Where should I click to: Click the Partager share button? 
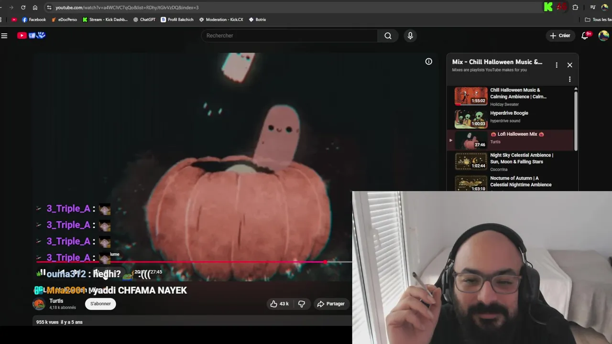click(331, 304)
